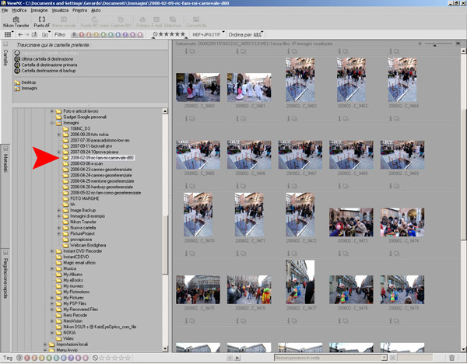Click the info icon above thumbnail C_9465
The image size is (467, 364).
pos(187,118)
